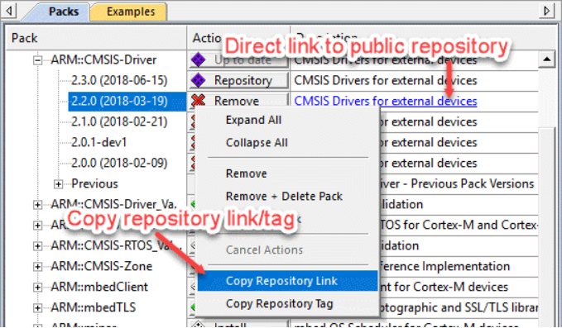Image resolution: width=562 pixels, height=328 pixels.
Task: Expand the ARM::mbedClient pack
Action: 37,288
